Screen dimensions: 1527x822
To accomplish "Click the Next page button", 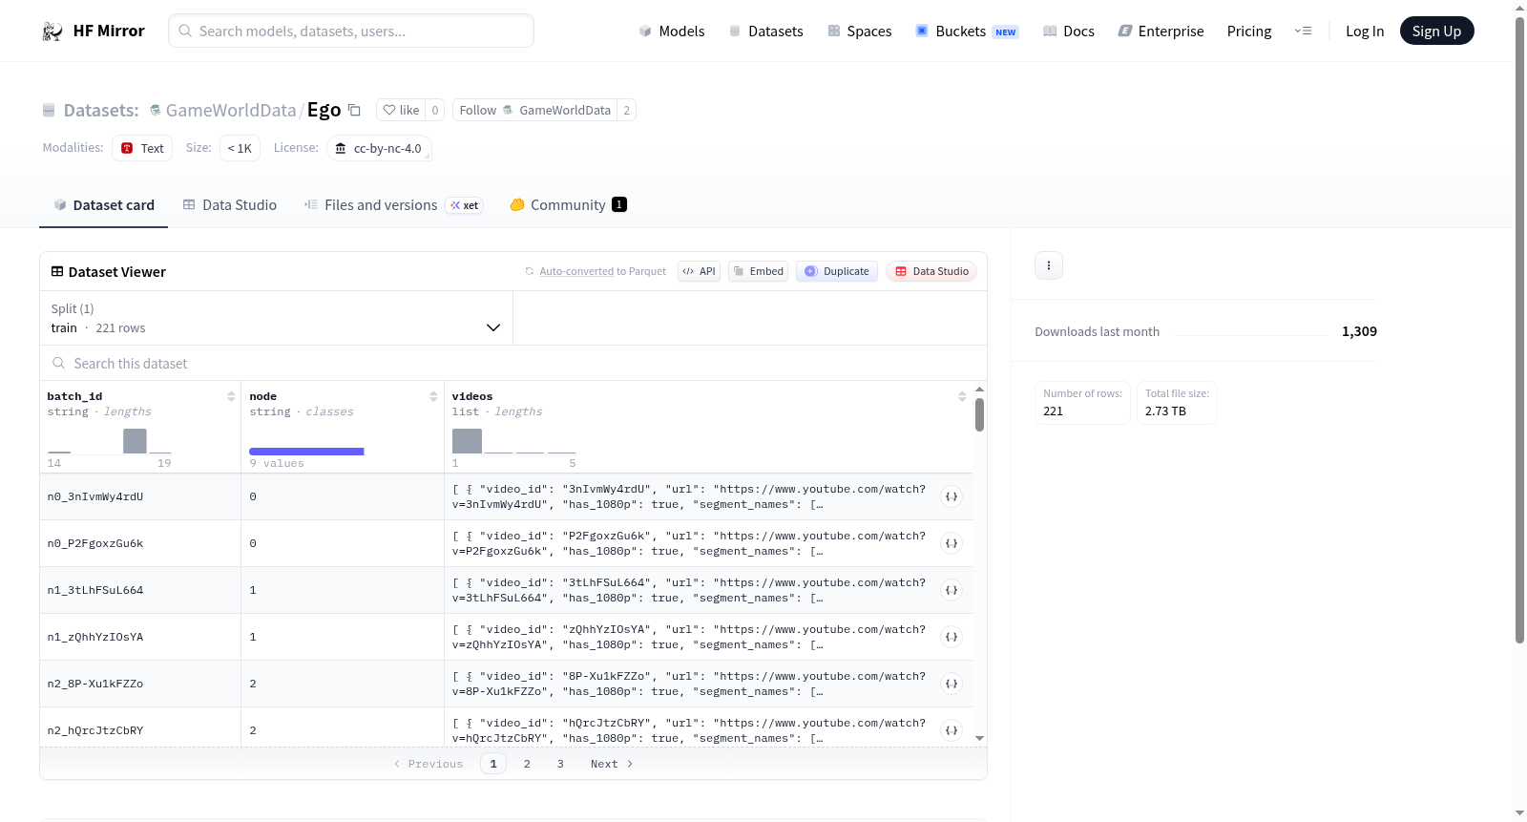I will (x=612, y=764).
